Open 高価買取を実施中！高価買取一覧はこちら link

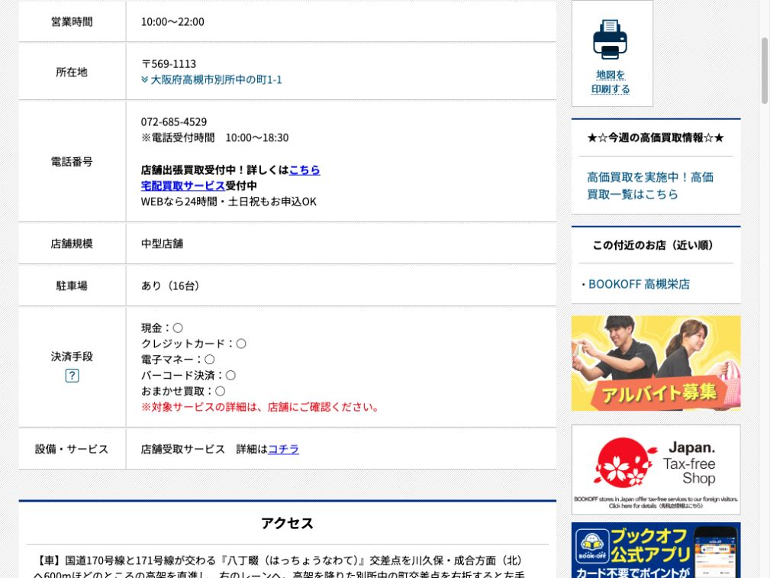tap(650, 186)
